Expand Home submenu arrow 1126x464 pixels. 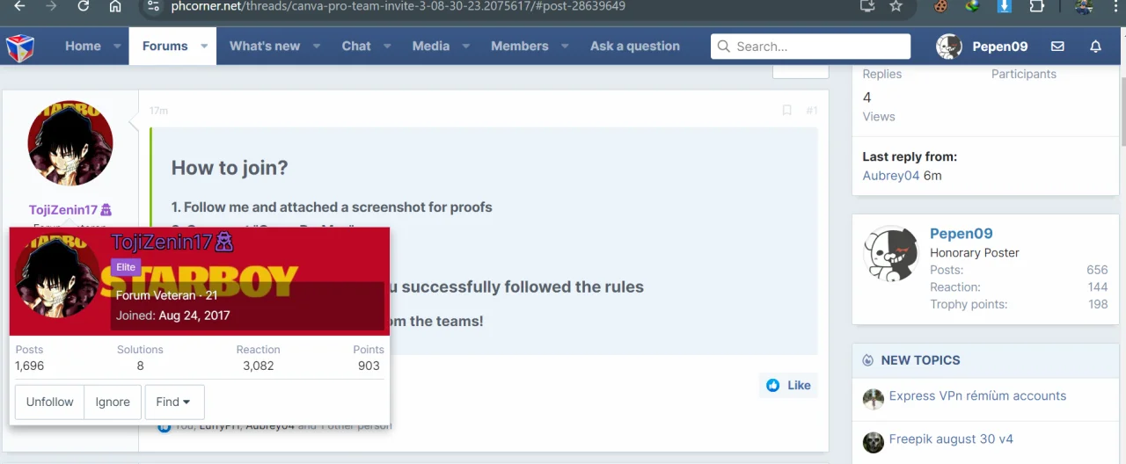[x=116, y=47]
